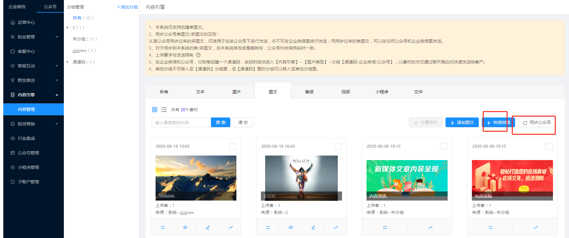Viewport: 569px width, 238px height.
Task: Click 搜索 button
Action: click(221, 122)
